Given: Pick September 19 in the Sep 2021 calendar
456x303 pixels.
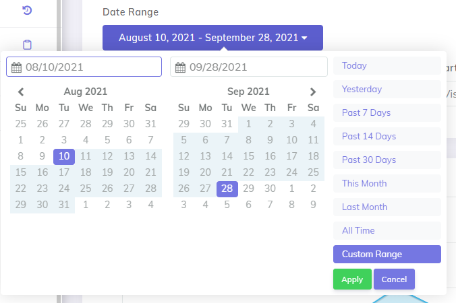Looking at the screenshot, I should (183, 172).
